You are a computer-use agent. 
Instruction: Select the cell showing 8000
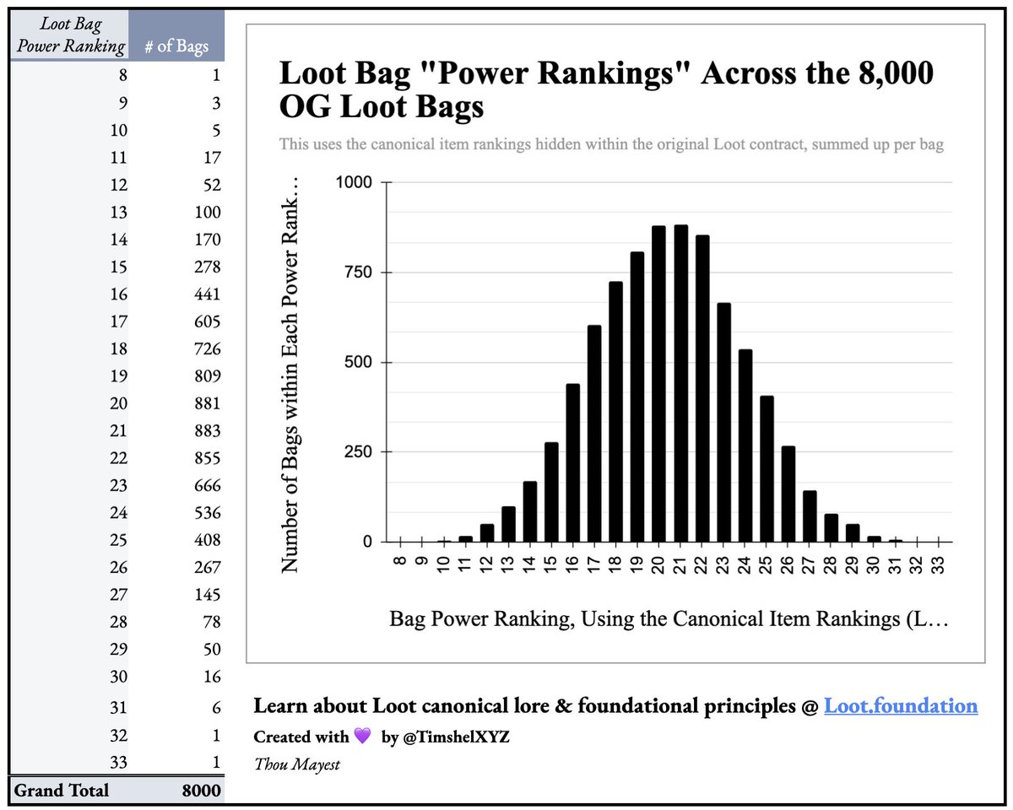(x=203, y=791)
